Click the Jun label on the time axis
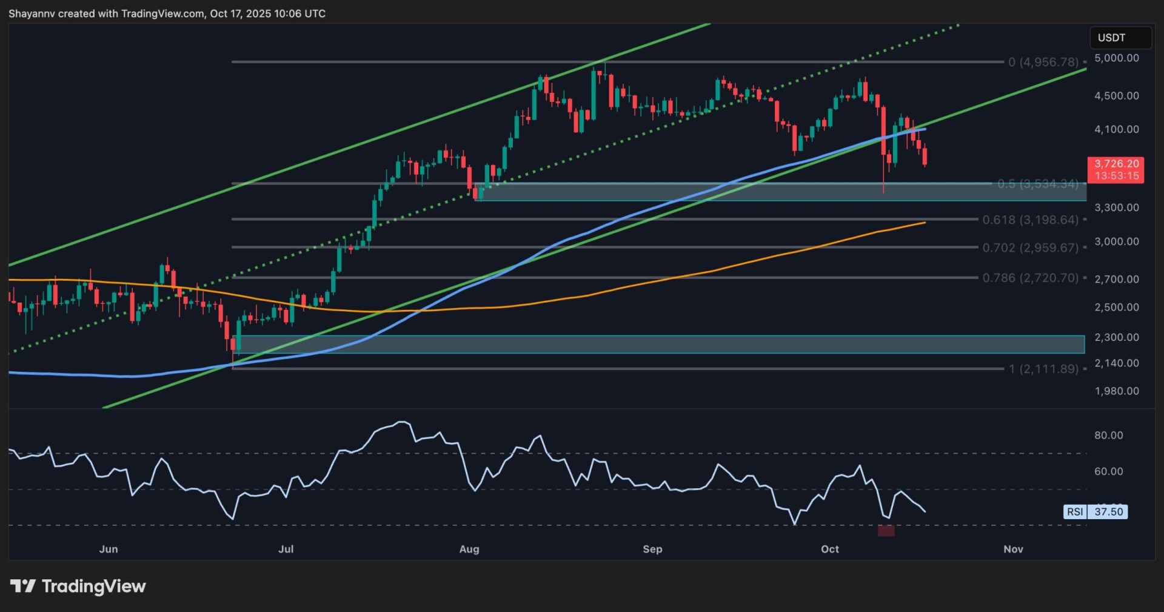The height and width of the screenshot is (612, 1164). (109, 549)
